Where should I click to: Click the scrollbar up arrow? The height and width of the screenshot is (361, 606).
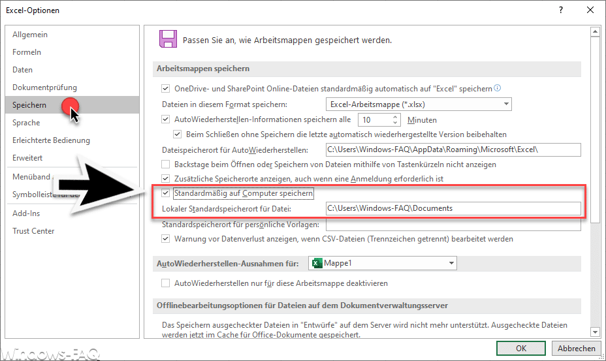click(595, 31)
